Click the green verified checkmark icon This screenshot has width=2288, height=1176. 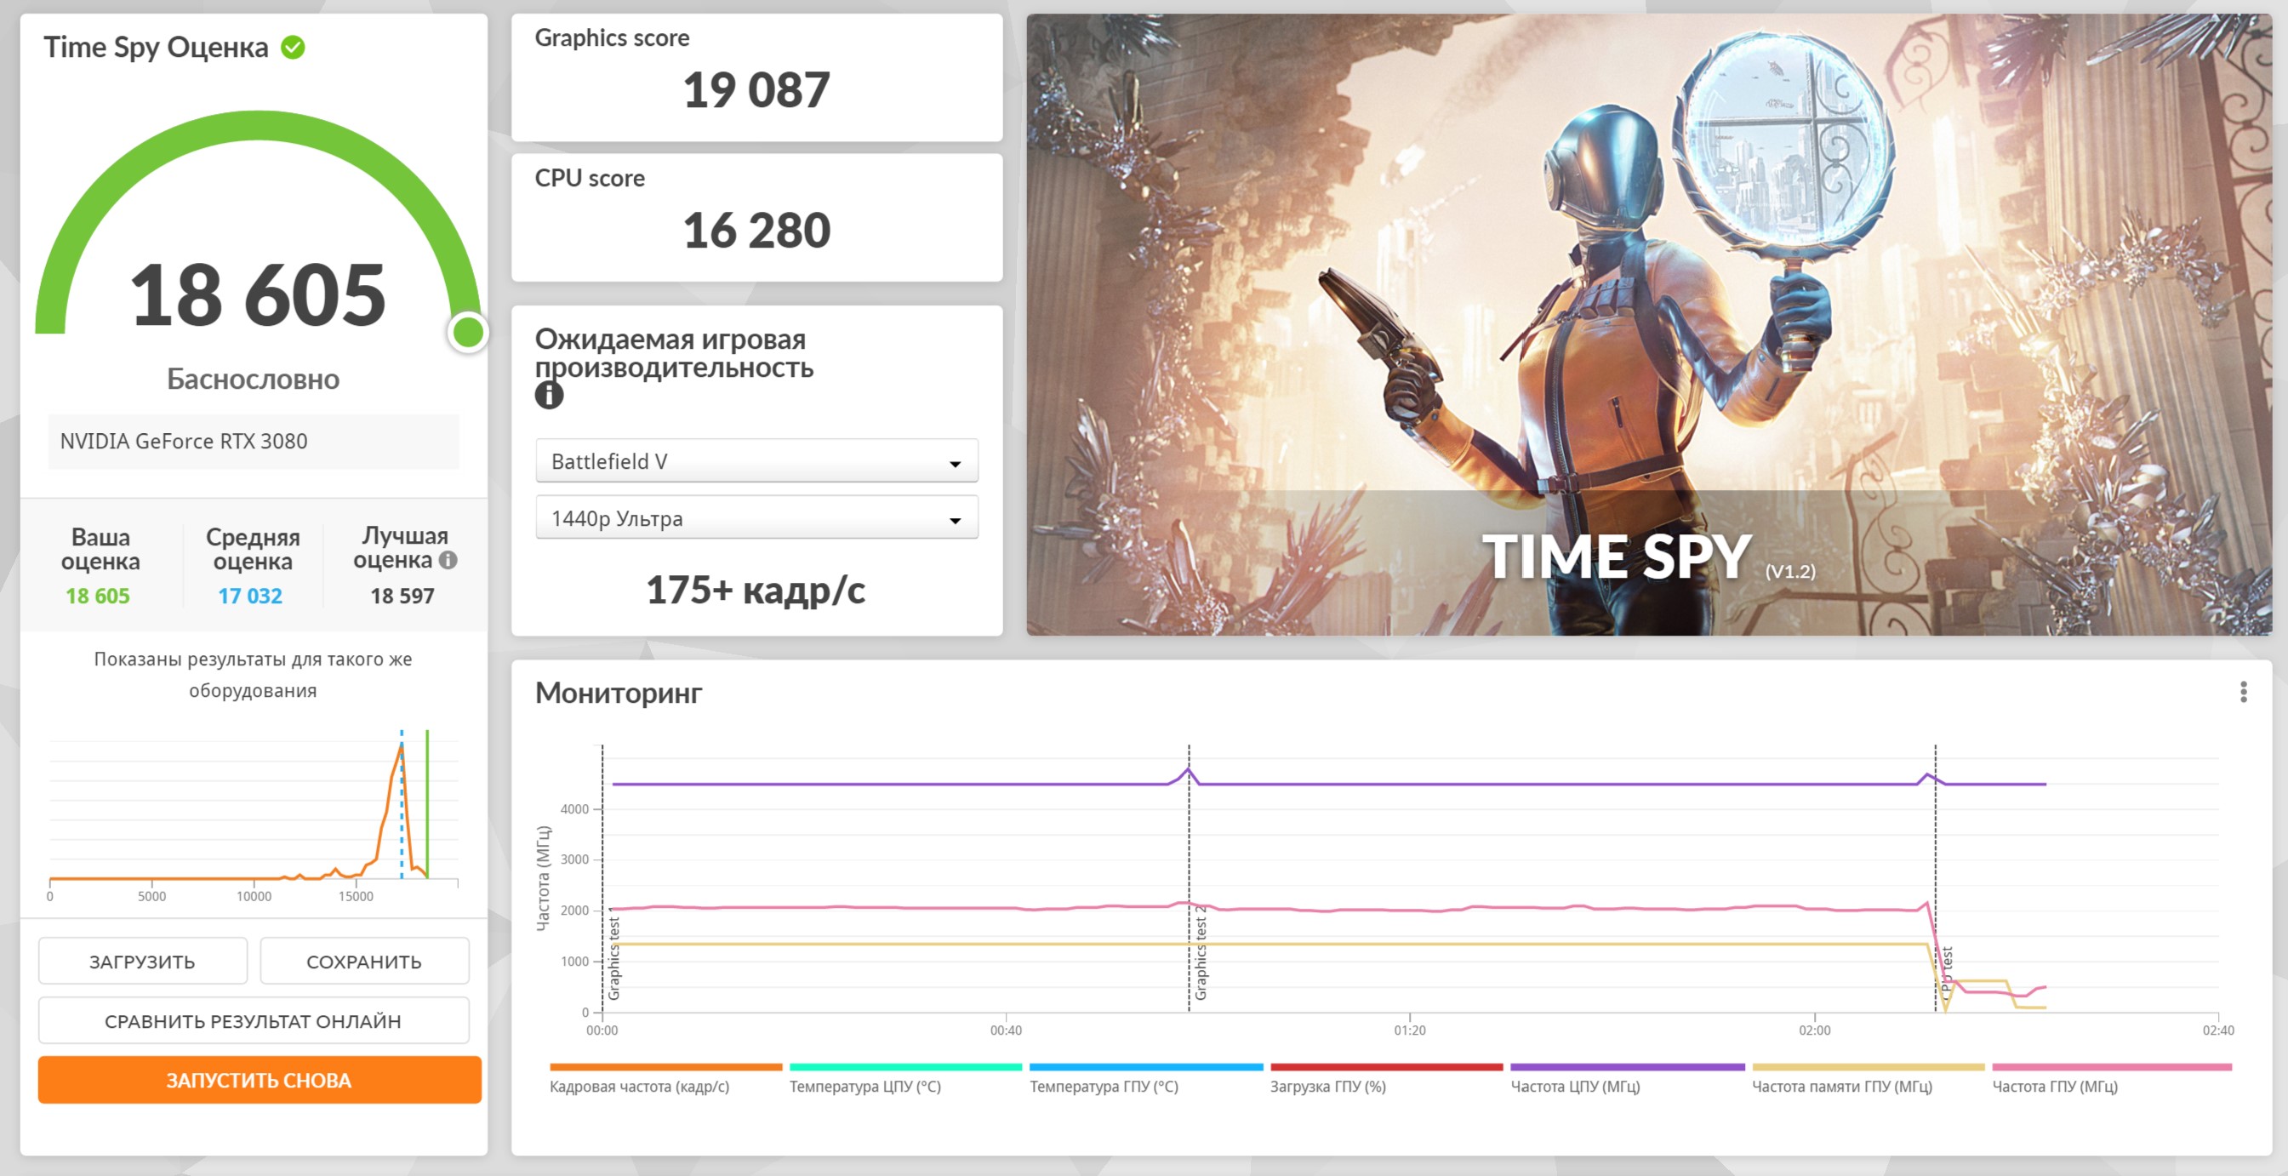point(293,47)
